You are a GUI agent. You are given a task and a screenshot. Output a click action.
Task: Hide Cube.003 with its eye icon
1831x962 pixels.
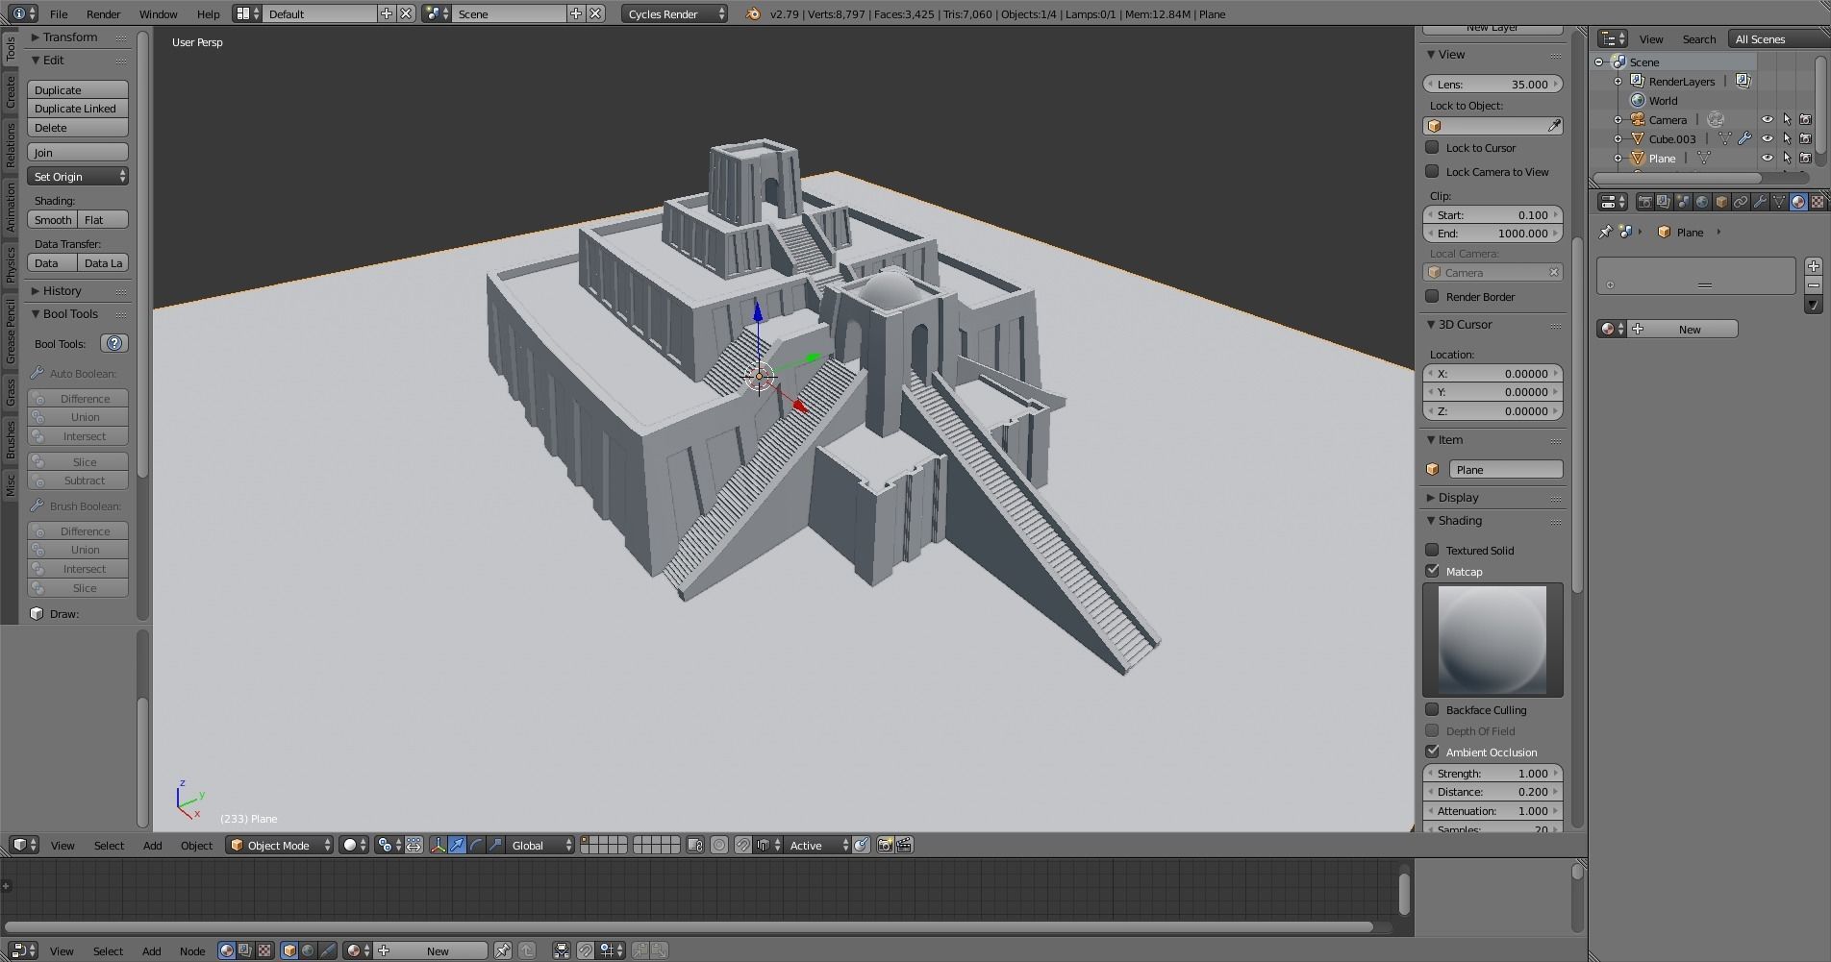(x=1767, y=138)
